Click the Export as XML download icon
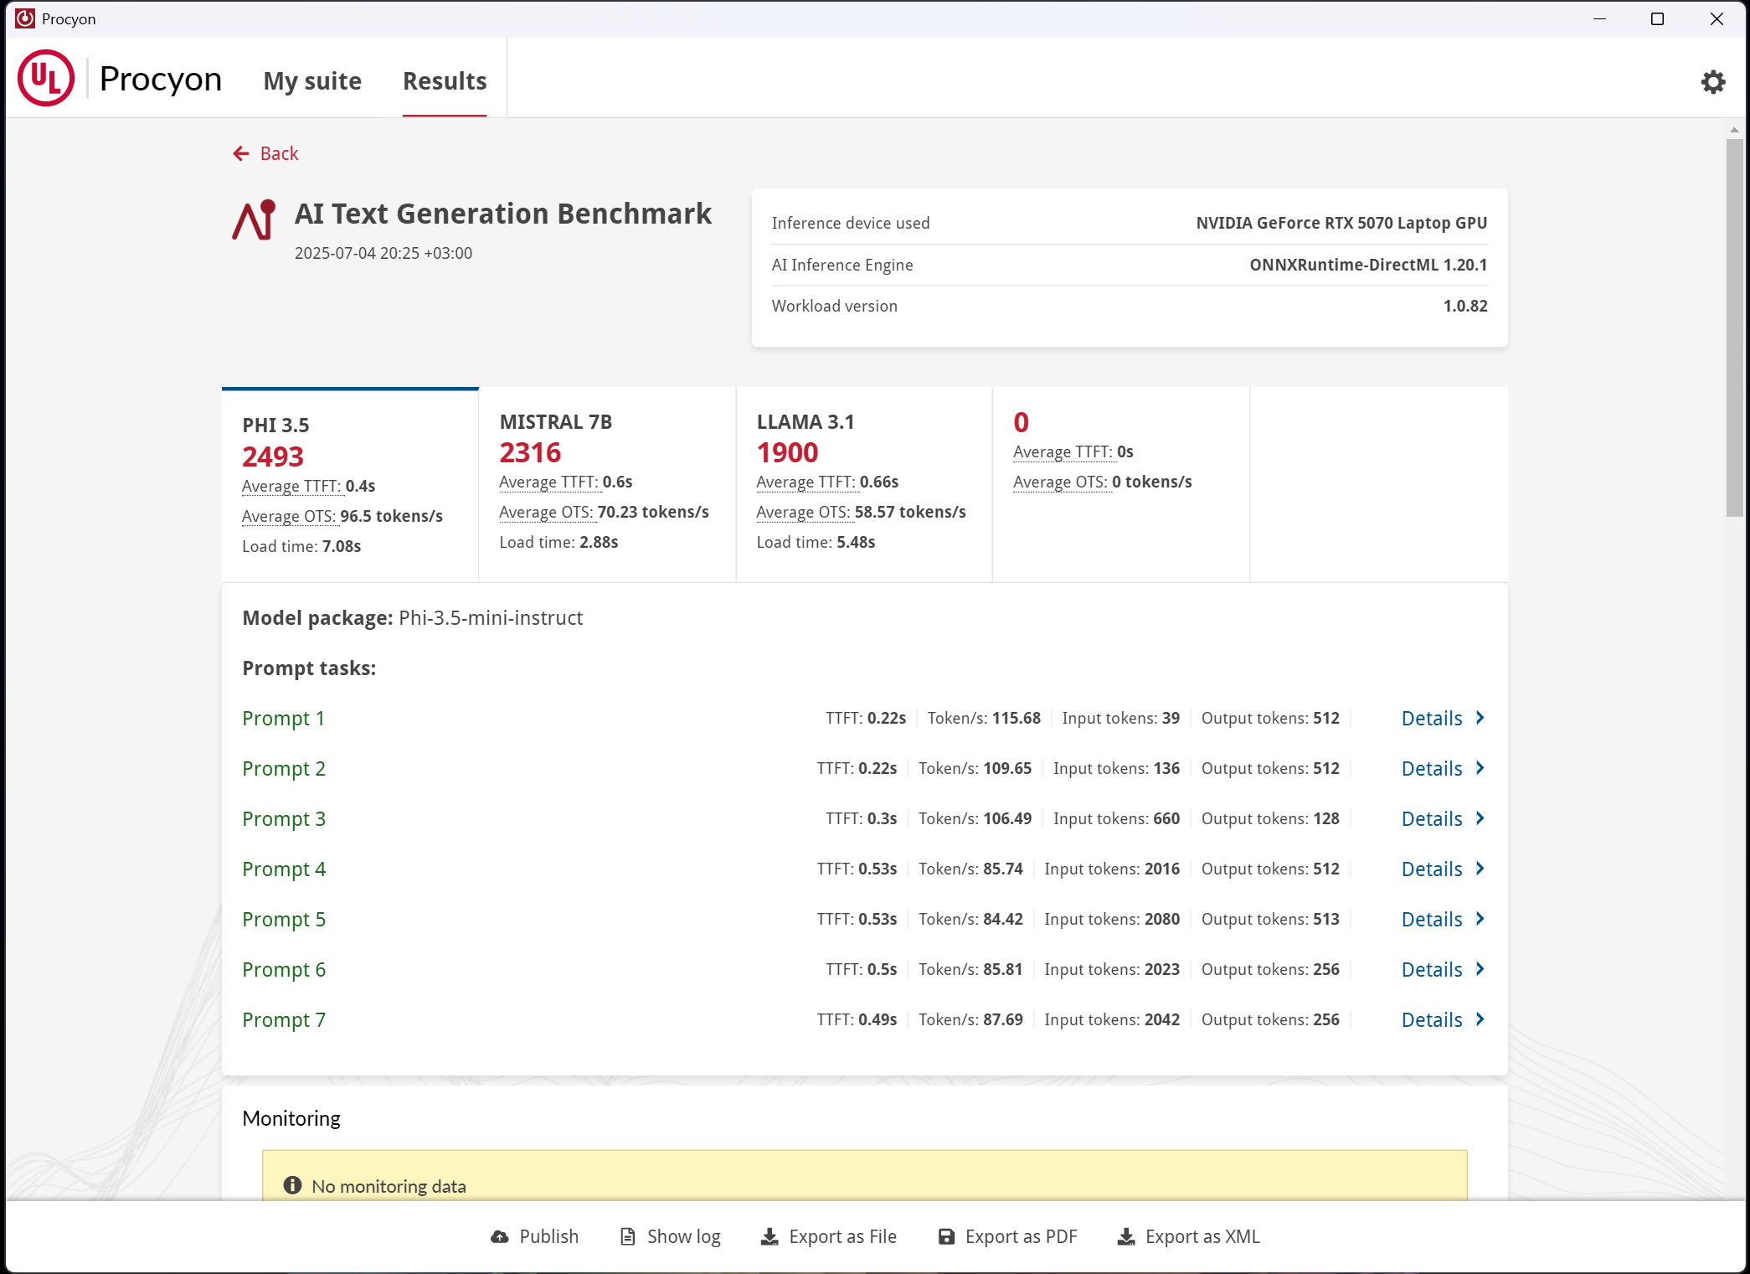This screenshot has height=1274, width=1750. coord(1126,1236)
